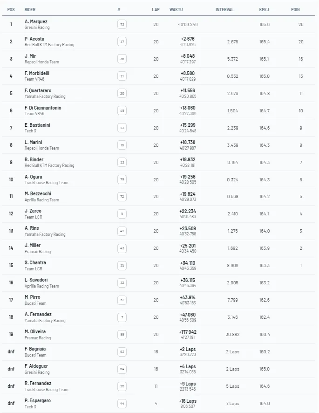Sort by the POS column header
319x413 pixels.
coord(11,9)
